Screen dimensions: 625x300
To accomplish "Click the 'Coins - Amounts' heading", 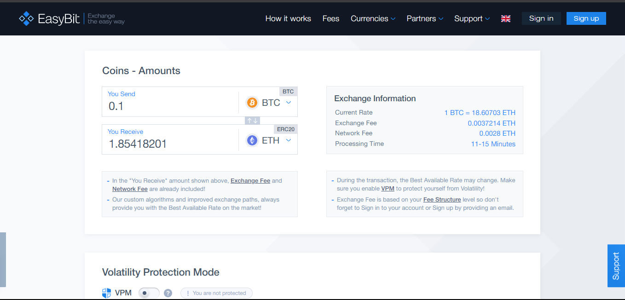I will (x=141, y=71).
